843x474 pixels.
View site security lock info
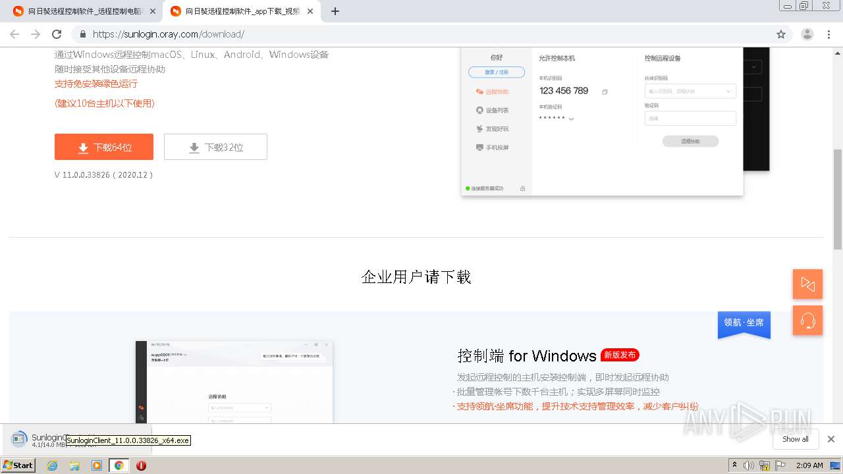tap(83, 34)
